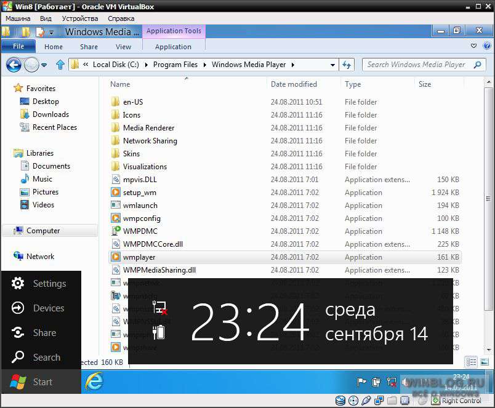
Task: Open the Справка menu
Action: (121, 18)
